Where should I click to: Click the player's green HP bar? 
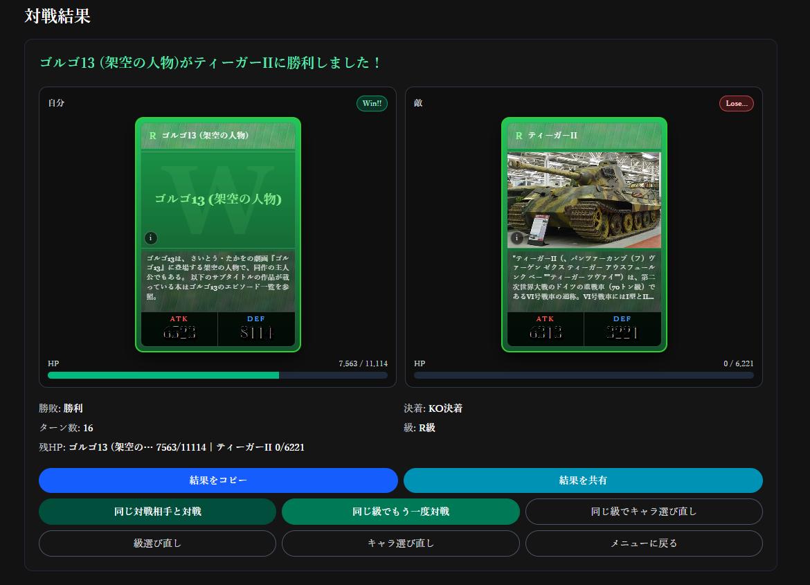(163, 375)
